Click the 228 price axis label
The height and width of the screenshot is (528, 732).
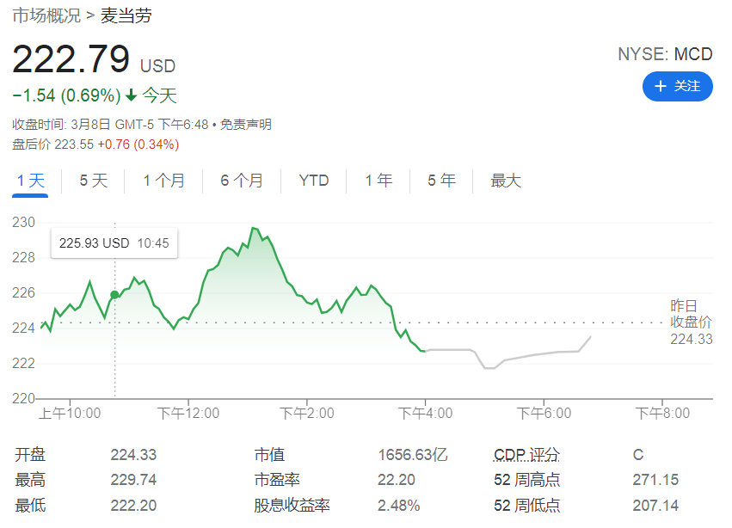coord(23,258)
